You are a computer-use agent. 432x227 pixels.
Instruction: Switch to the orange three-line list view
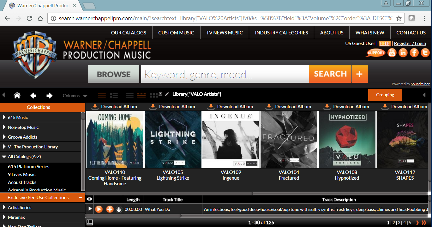[102, 95]
